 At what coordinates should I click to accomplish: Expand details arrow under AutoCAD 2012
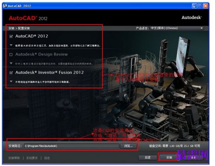pos(11,45)
